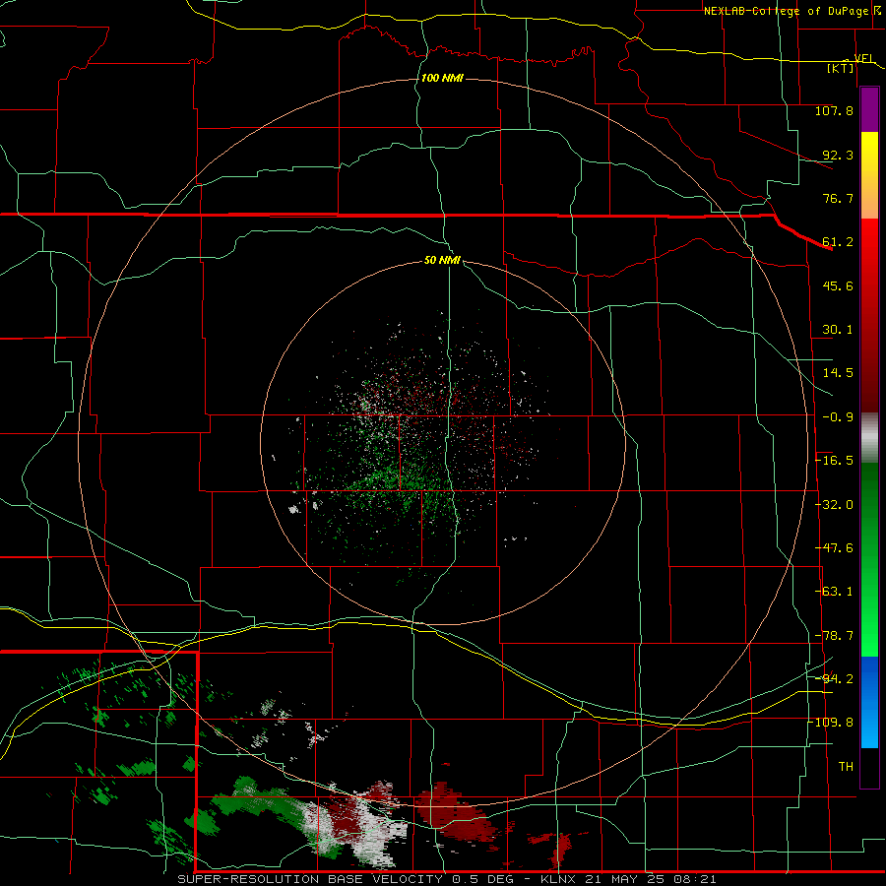886x886 pixels.
Task: Click the 76.7 velocity scale value
Action: point(838,198)
